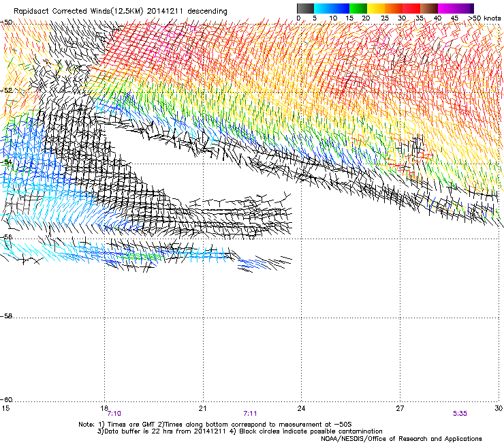Click the brown 35-40 knots legend segment
Viewport: 504px width, 443px height.
pyautogui.click(x=429, y=8)
